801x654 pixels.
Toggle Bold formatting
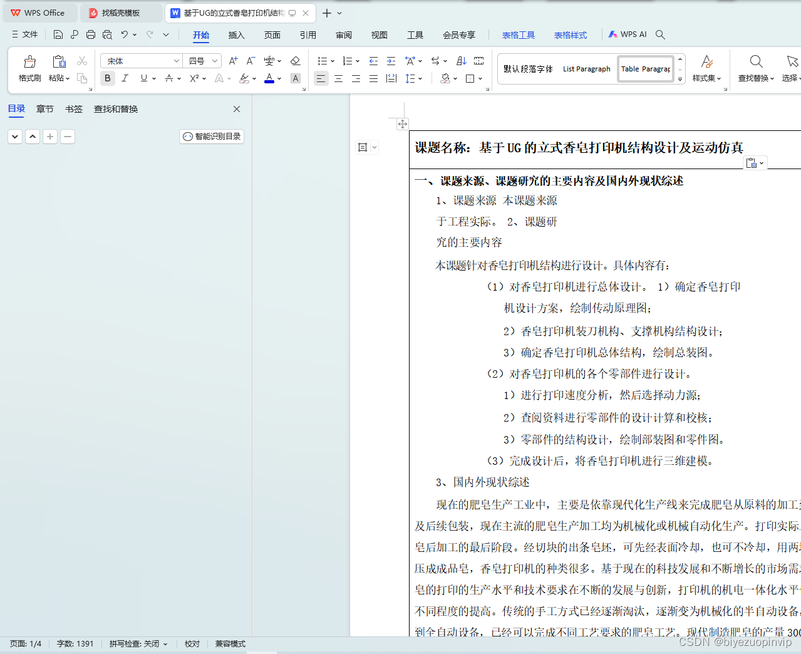(x=108, y=78)
